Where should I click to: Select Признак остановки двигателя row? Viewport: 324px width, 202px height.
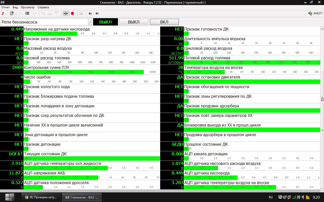click(240, 79)
